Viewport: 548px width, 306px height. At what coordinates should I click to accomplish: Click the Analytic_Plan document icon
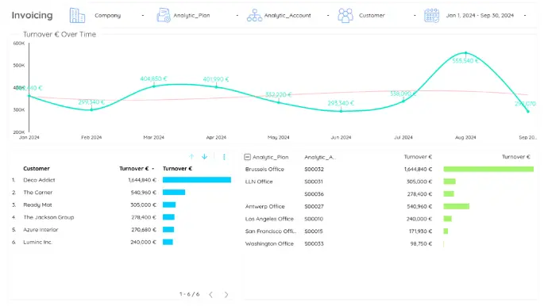164,15
